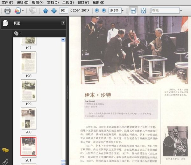Expand the collaborate icon dropdown arrow
191x165 pixels.
(23, 10)
